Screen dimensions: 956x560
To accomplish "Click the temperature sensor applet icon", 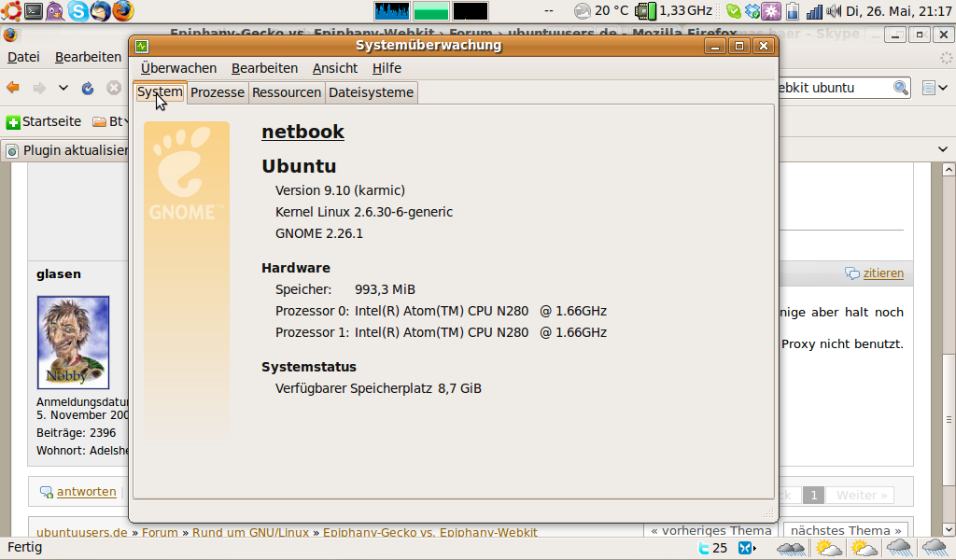I will pos(583,10).
